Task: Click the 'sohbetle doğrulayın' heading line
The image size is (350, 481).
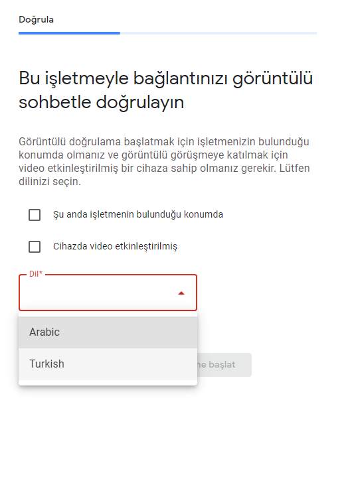Action: point(102,102)
